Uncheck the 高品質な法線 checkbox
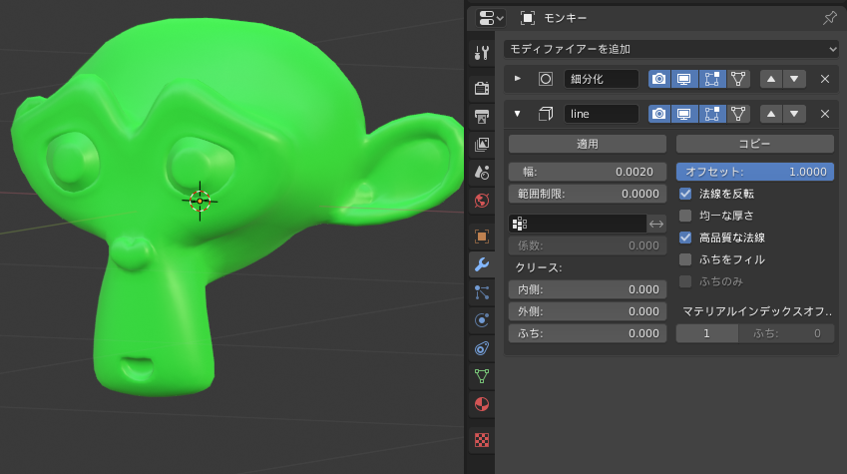The height and width of the screenshot is (474, 847). pos(685,237)
